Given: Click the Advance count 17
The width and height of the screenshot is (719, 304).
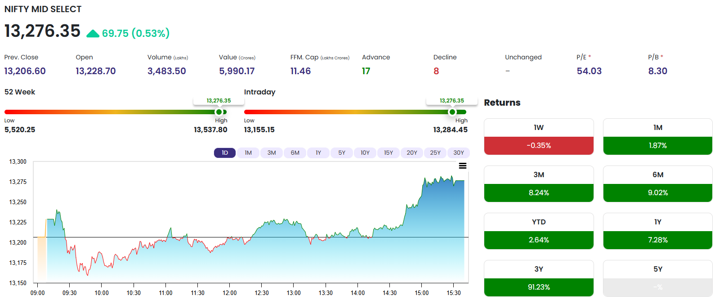Looking at the screenshot, I should click(x=366, y=71).
